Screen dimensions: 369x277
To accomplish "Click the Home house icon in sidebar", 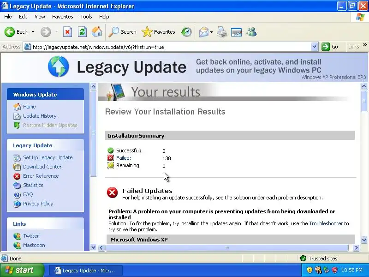I will (x=17, y=107).
